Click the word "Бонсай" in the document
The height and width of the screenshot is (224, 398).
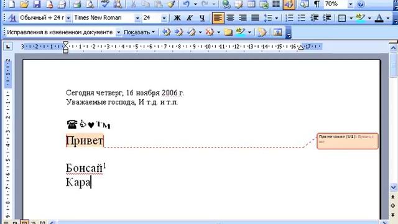(85, 168)
